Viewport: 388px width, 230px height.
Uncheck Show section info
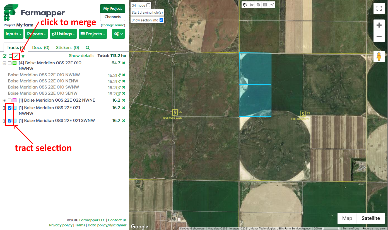pos(161,20)
